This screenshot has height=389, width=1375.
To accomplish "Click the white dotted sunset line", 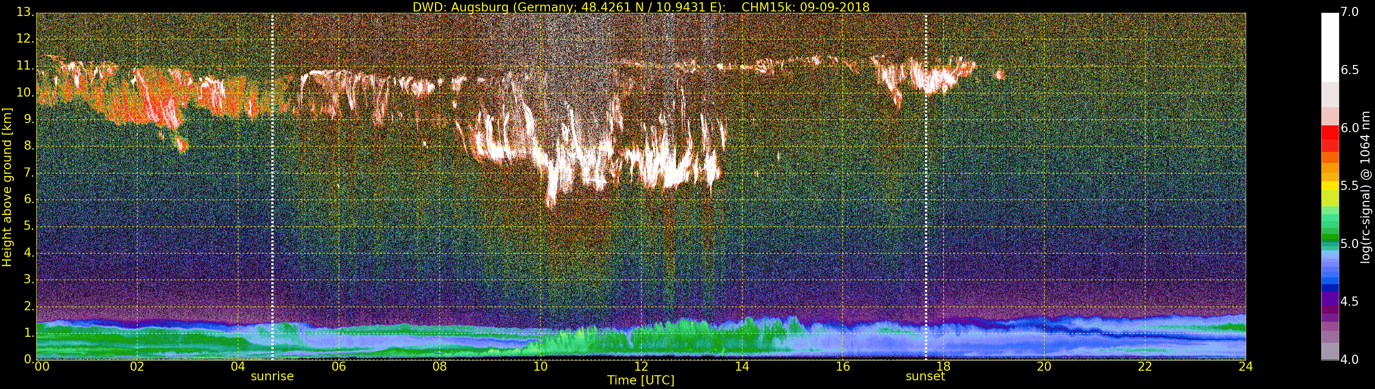I will [x=925, y=187].
